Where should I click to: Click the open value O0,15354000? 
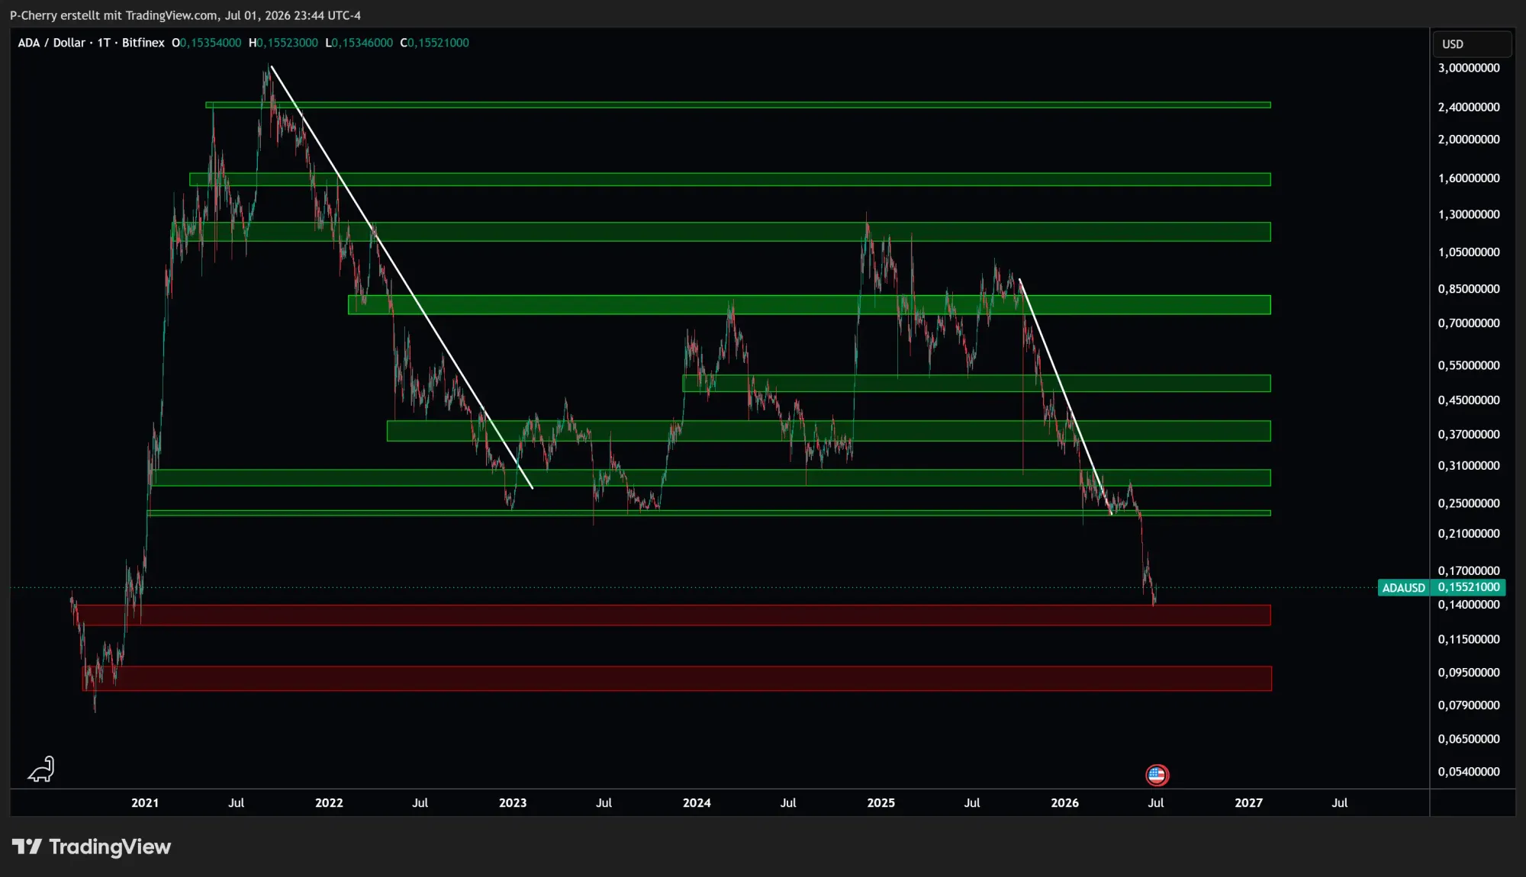pyautogui.click(x=206, y=43)
